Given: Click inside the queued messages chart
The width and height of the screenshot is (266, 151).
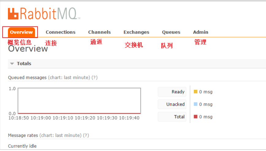Looking at the screenshot, I should coord(79,101).
